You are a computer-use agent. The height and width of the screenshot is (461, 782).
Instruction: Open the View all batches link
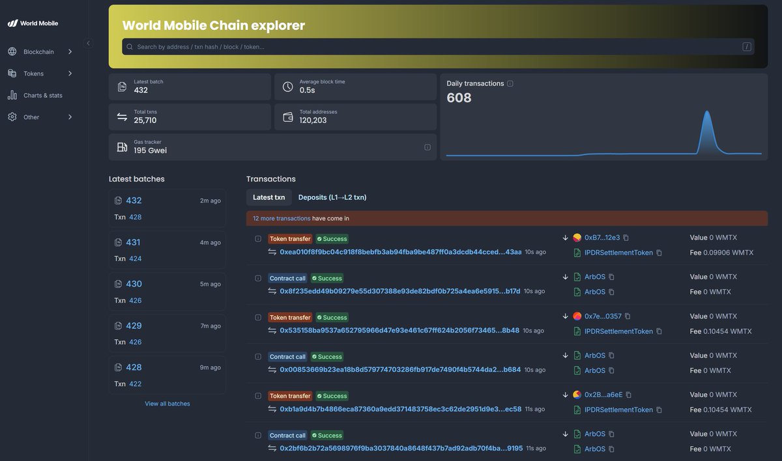pos(167,404)
